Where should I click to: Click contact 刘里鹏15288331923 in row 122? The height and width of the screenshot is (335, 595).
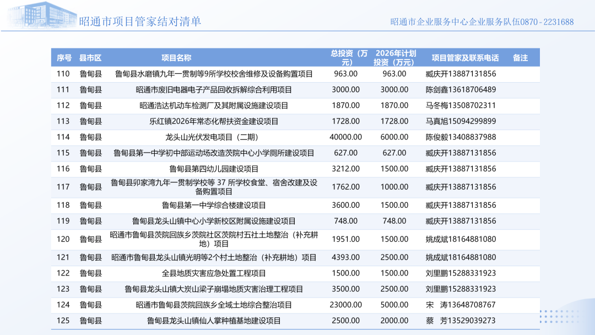click(x=461, y=273)
